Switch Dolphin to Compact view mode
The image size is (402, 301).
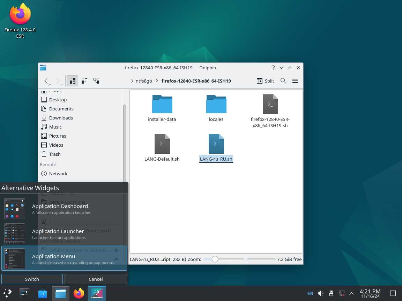point(84,81)
